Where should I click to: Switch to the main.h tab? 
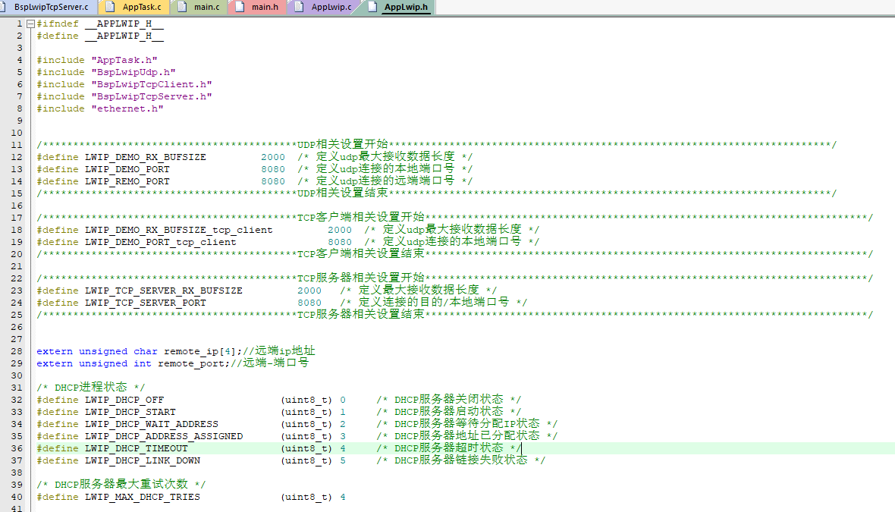264,8
